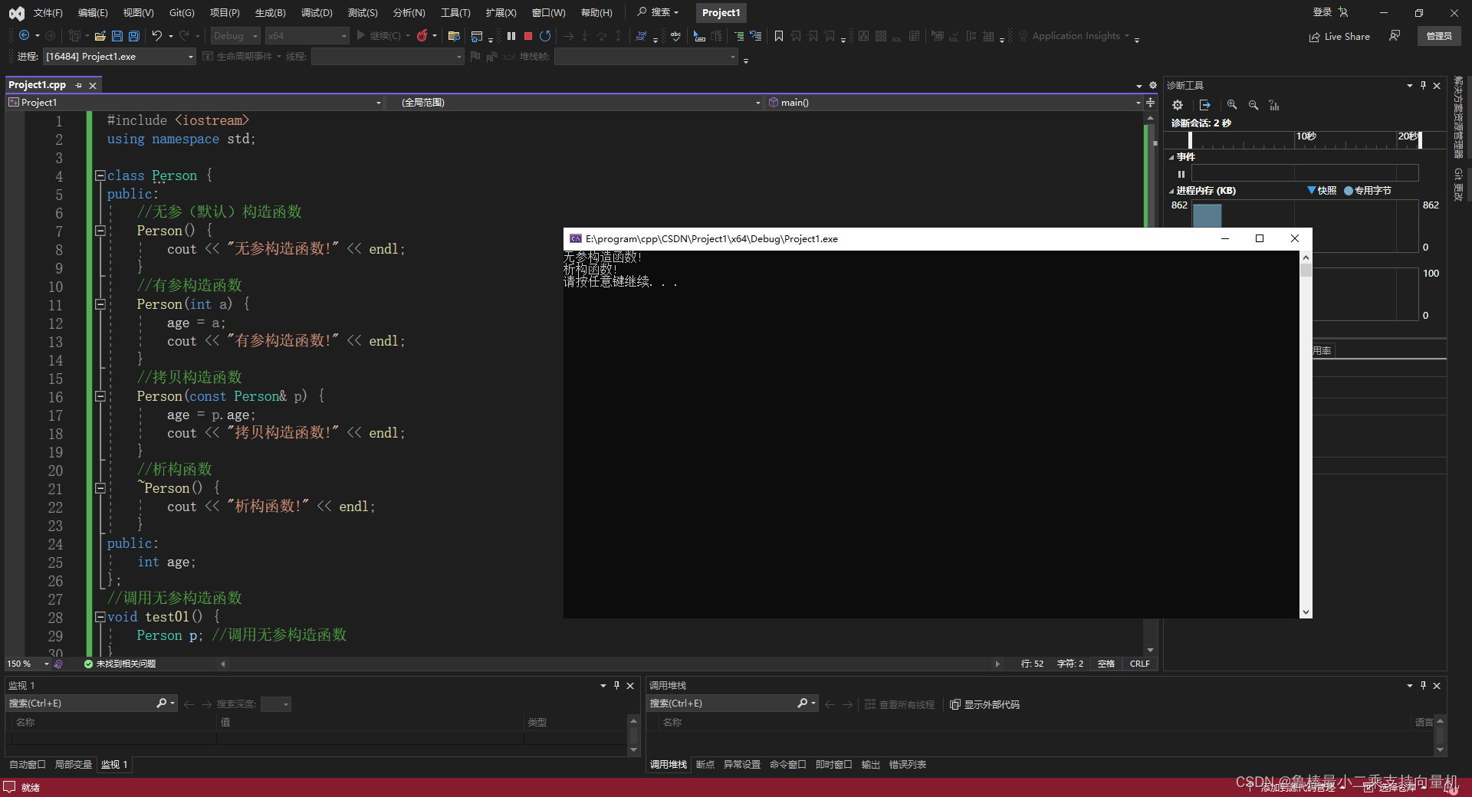Zoom out on diagnostics timeline
1472x797 pixels.
(1253, 105)
